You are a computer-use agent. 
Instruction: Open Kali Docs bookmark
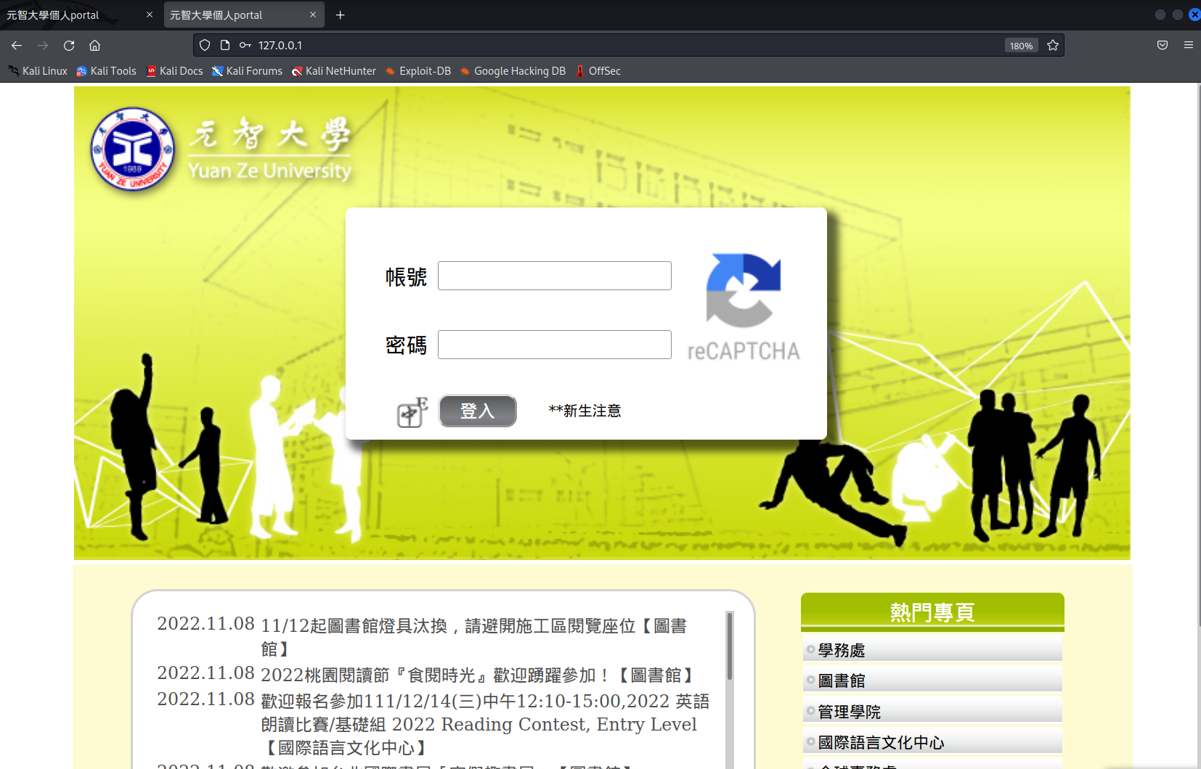tap(175, 71)
